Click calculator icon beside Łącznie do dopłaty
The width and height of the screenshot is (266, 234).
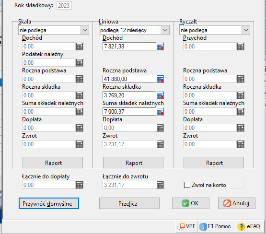pyautogui.click(x=80, y=185)
